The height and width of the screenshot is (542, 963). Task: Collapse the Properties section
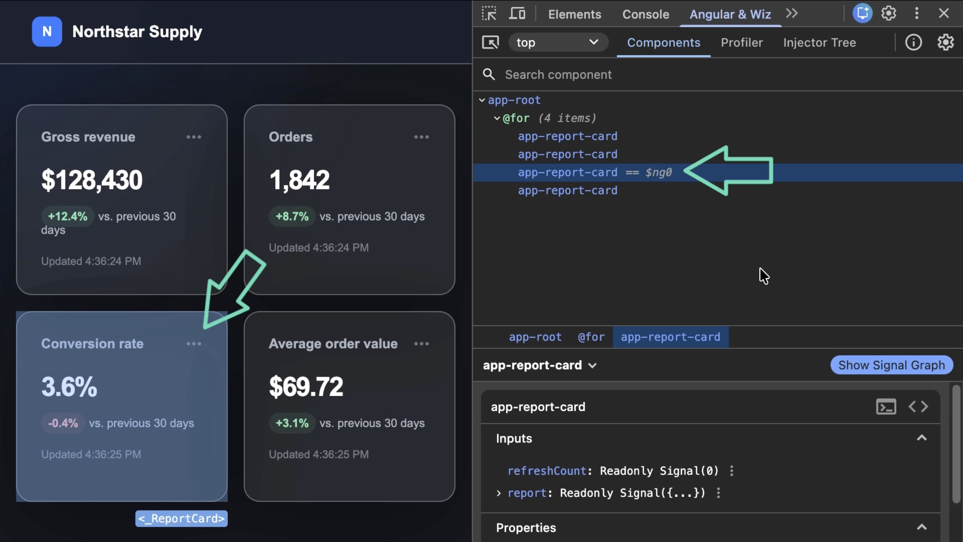922,527
